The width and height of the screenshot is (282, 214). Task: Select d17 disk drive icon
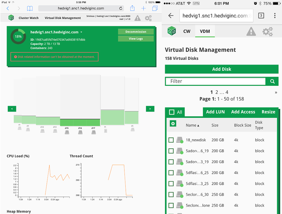click(94, 132)
